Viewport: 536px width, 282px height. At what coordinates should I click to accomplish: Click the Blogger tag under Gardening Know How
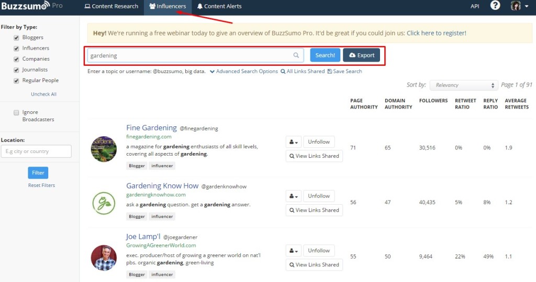(x=137, y=217)
